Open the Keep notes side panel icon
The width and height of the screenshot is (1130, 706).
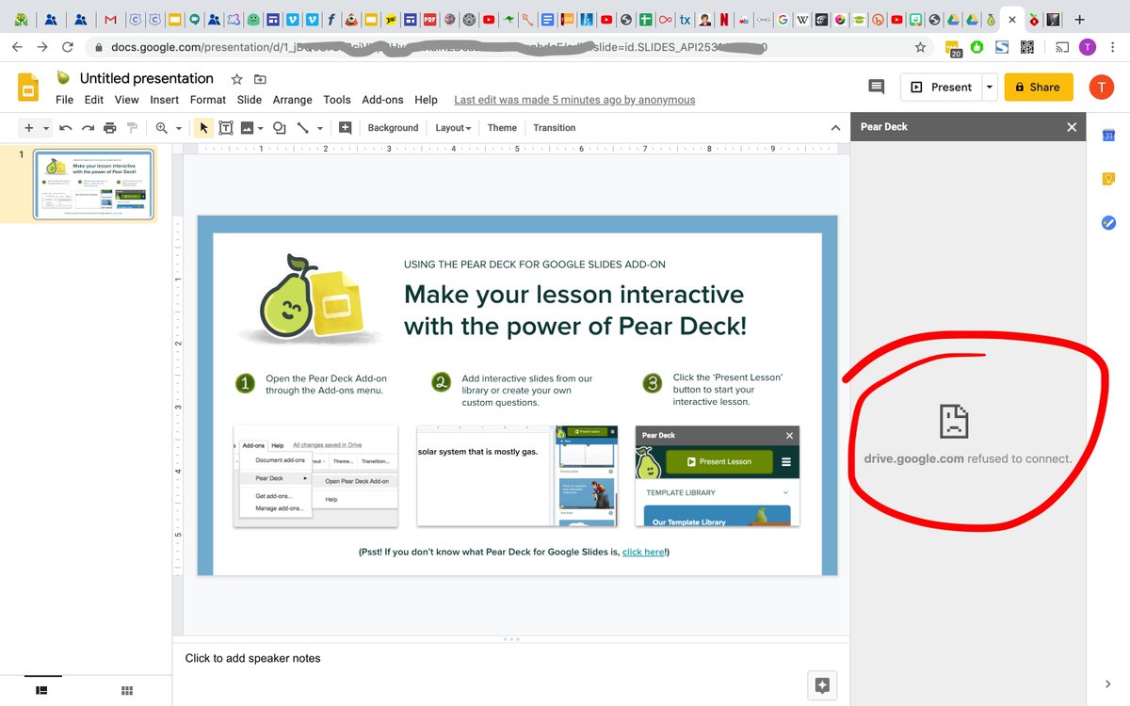click(1108, 179)
